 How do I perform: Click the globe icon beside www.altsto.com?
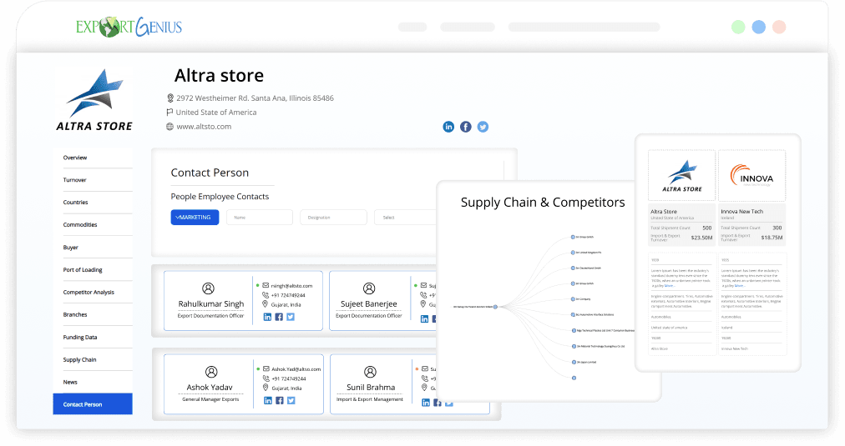pos(170,127)
